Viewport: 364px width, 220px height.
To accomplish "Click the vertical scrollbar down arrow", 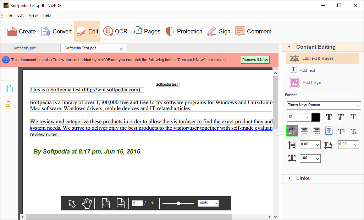I will coord(276,217).
